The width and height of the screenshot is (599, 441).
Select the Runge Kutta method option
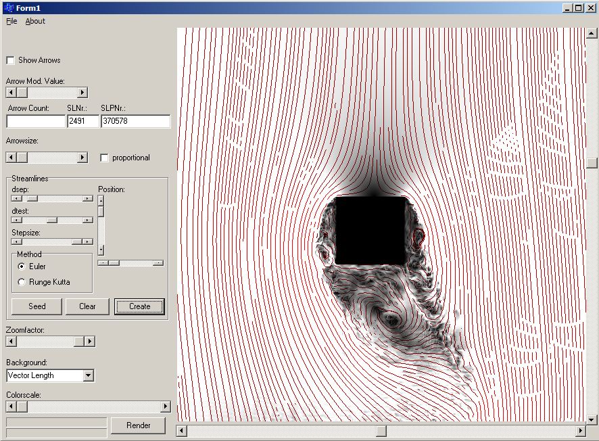point(22,282)
